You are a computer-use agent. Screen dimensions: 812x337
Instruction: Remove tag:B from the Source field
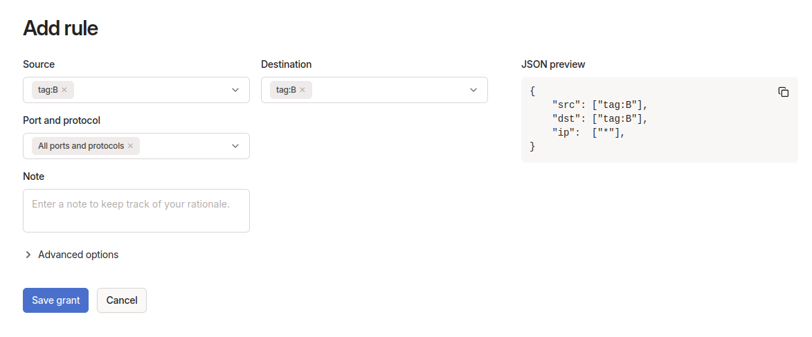(64, 90)
